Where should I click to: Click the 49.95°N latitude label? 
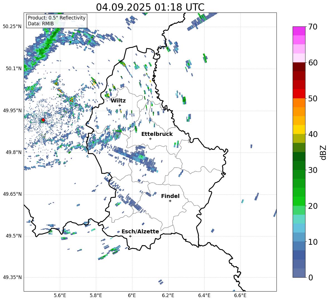click(x=12, y=110)
